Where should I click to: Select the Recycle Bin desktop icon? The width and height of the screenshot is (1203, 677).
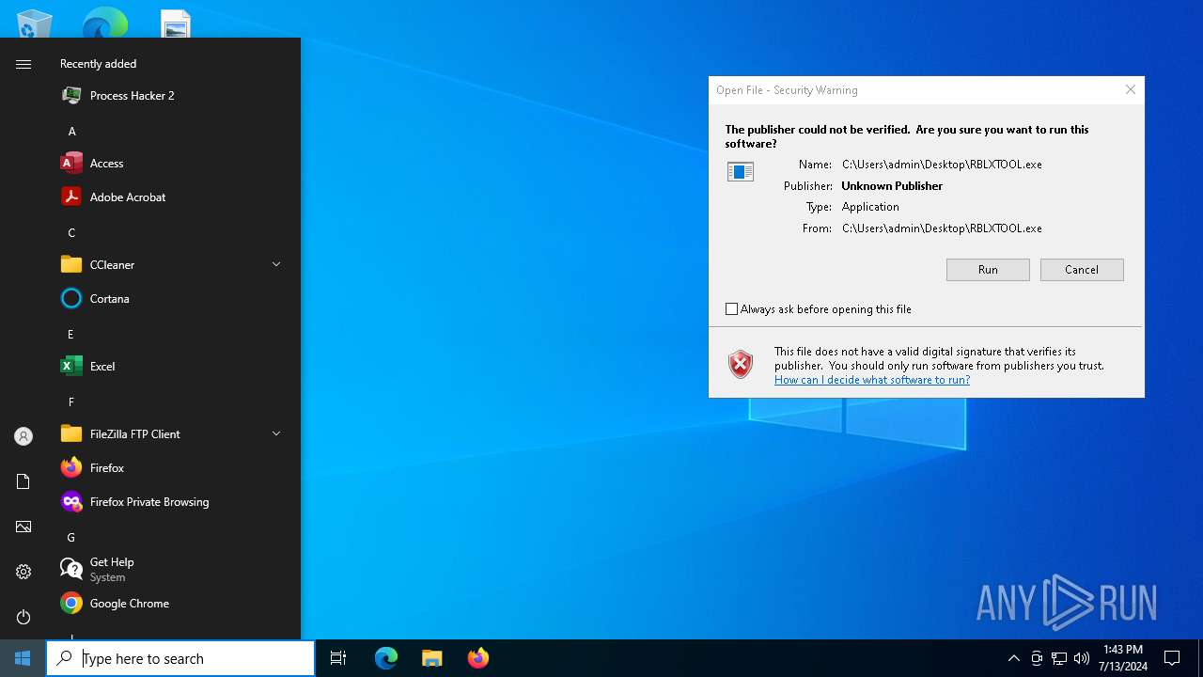(x=35, y=23)
